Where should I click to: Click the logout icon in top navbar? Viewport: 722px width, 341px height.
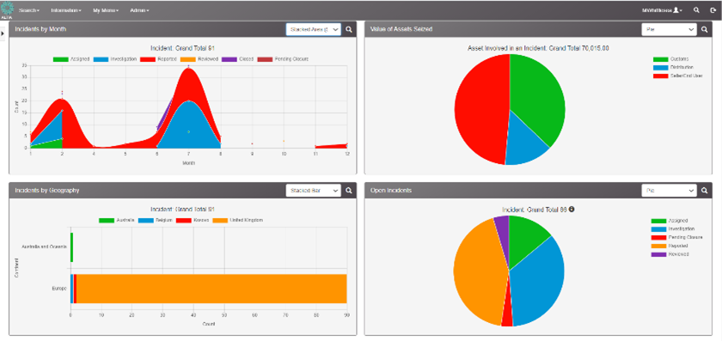713,10
